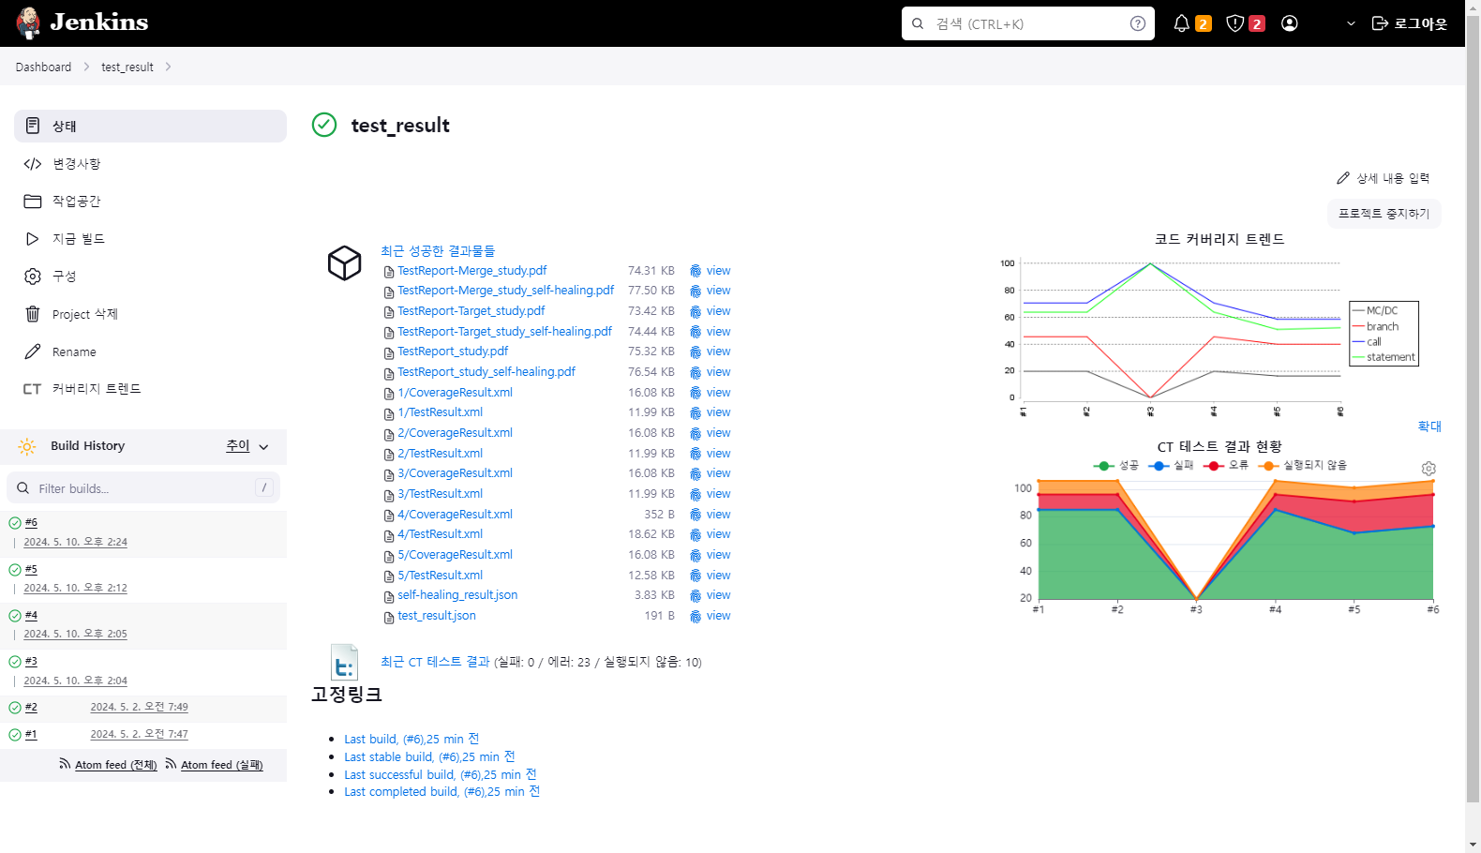Click 확대 to enlarge the coverage chart
1481x853 pixels.
[1429, 426]
